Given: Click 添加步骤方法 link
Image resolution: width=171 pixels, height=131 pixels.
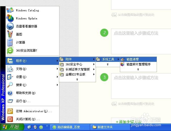Looking at the screenshot, I should [129, 122].
